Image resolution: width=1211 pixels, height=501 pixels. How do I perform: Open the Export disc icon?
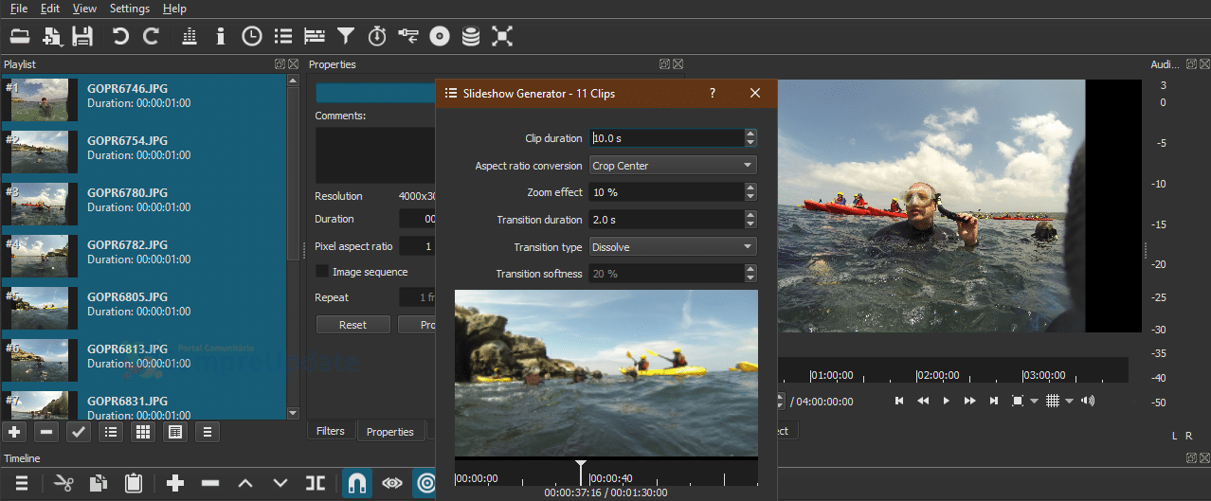(x=439, y=36)
